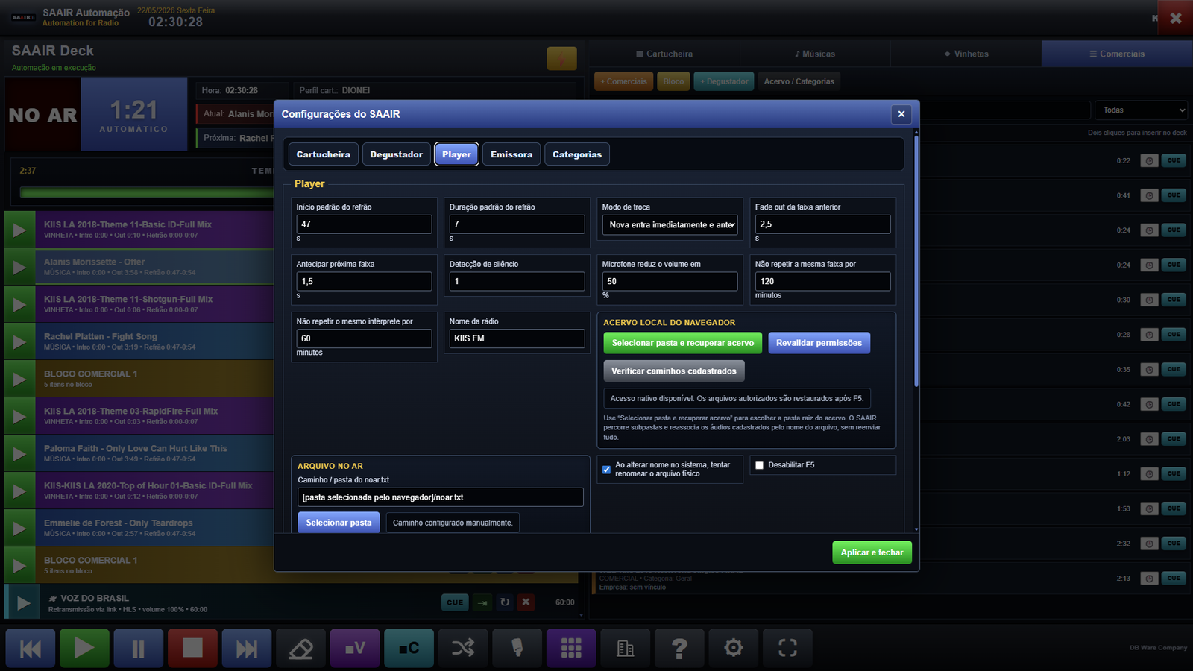Play the VOZ DO BRASIL row
Screen dimensions: 1193x671
pos(23,603)
